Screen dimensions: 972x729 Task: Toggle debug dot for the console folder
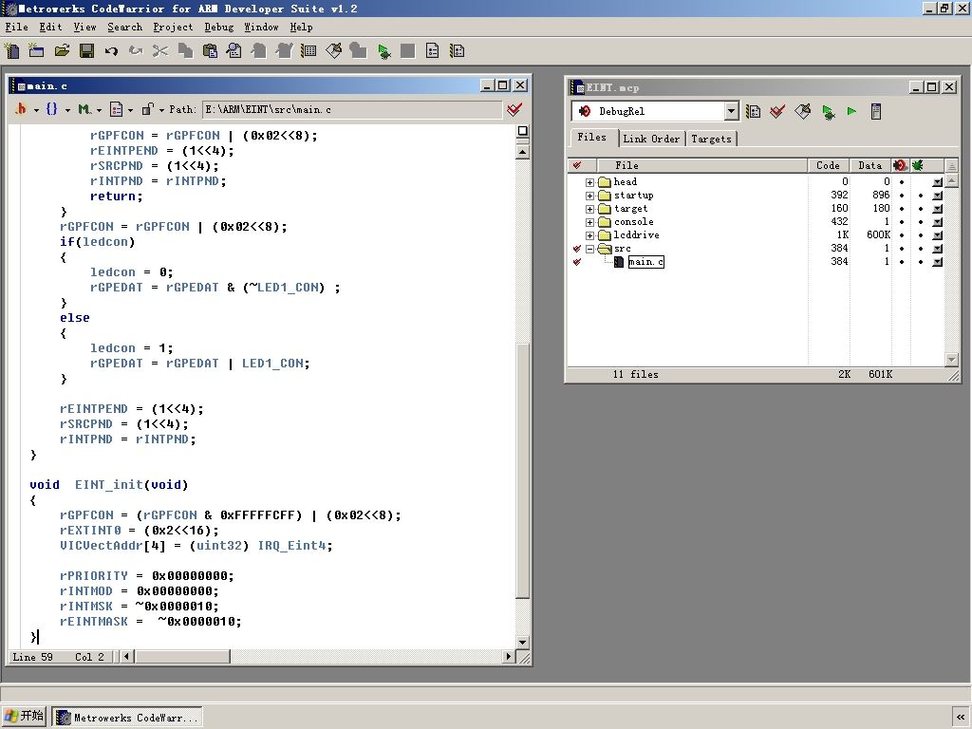921,222
